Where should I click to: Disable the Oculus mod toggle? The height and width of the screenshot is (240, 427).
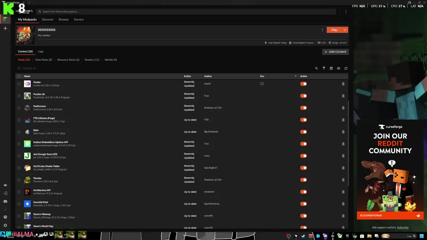click(x=303, y=84)
